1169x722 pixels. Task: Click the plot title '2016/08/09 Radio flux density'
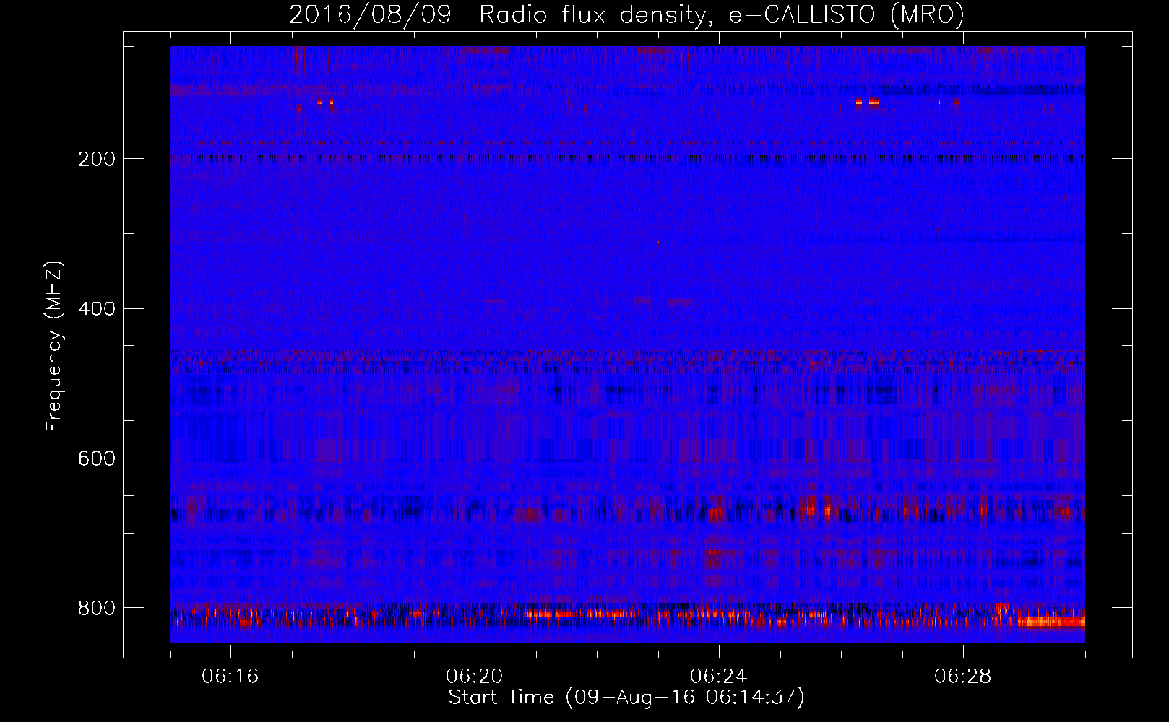click(626, 14)
